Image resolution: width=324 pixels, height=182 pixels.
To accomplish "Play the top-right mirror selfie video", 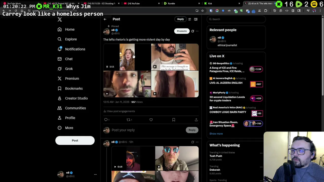I will click(155, 67).
